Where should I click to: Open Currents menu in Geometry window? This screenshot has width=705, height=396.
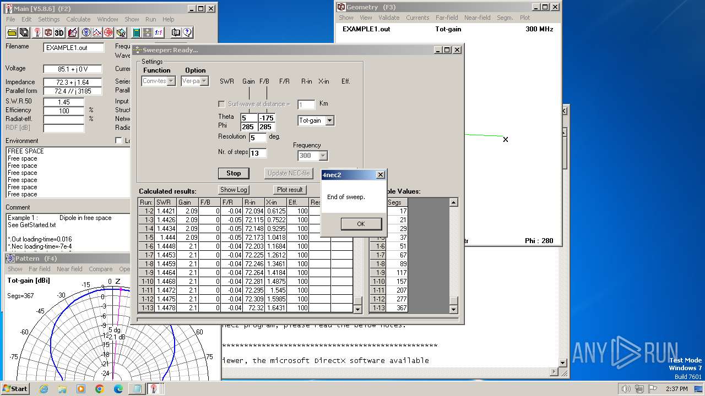pos(417,18)
